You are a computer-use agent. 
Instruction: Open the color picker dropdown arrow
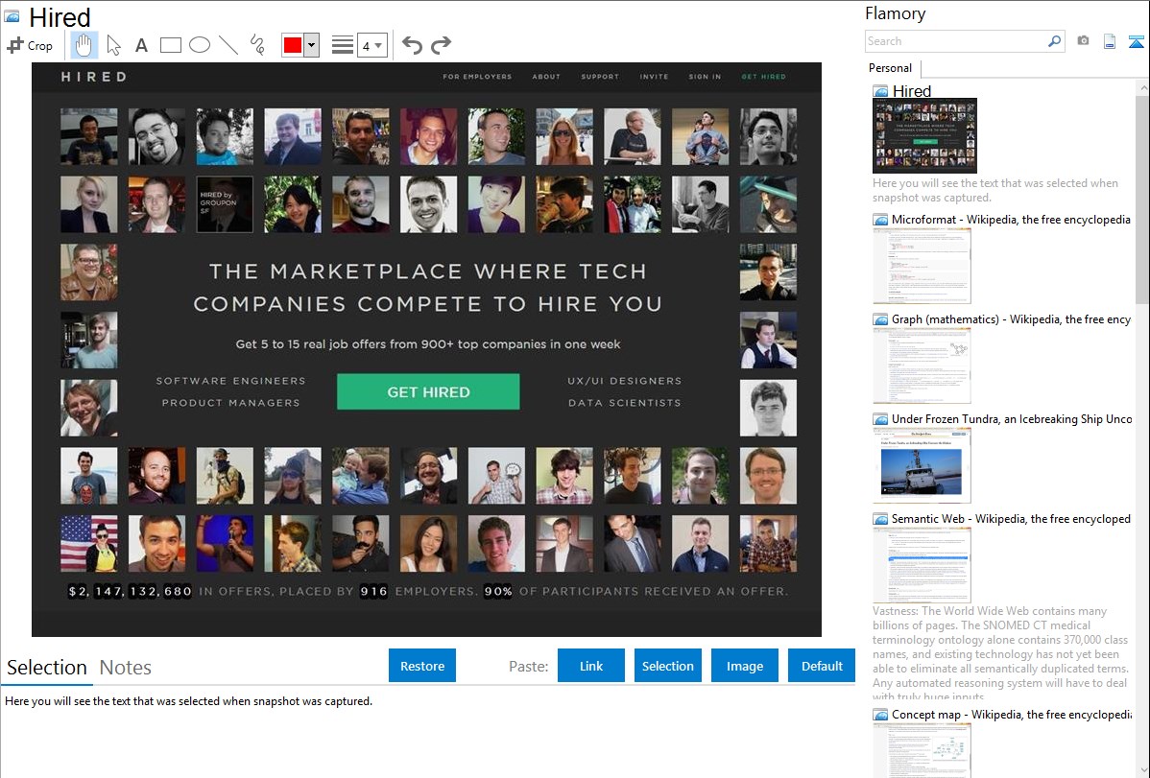tap(312, 45)
